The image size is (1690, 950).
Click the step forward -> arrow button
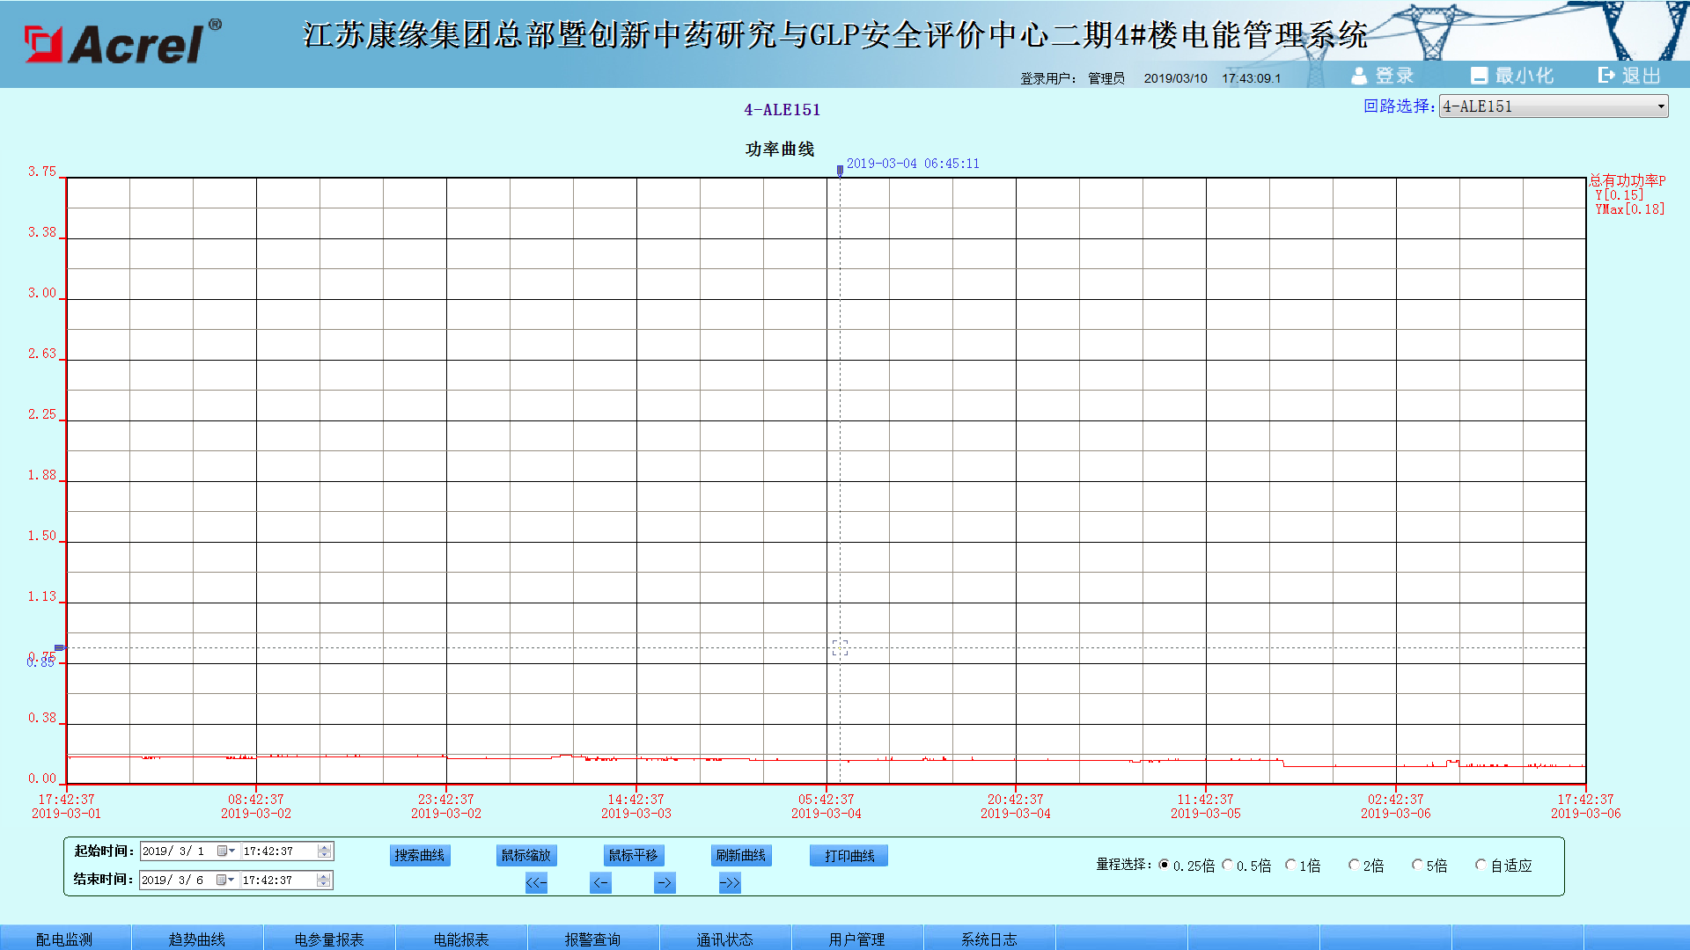tap(665, 882)
